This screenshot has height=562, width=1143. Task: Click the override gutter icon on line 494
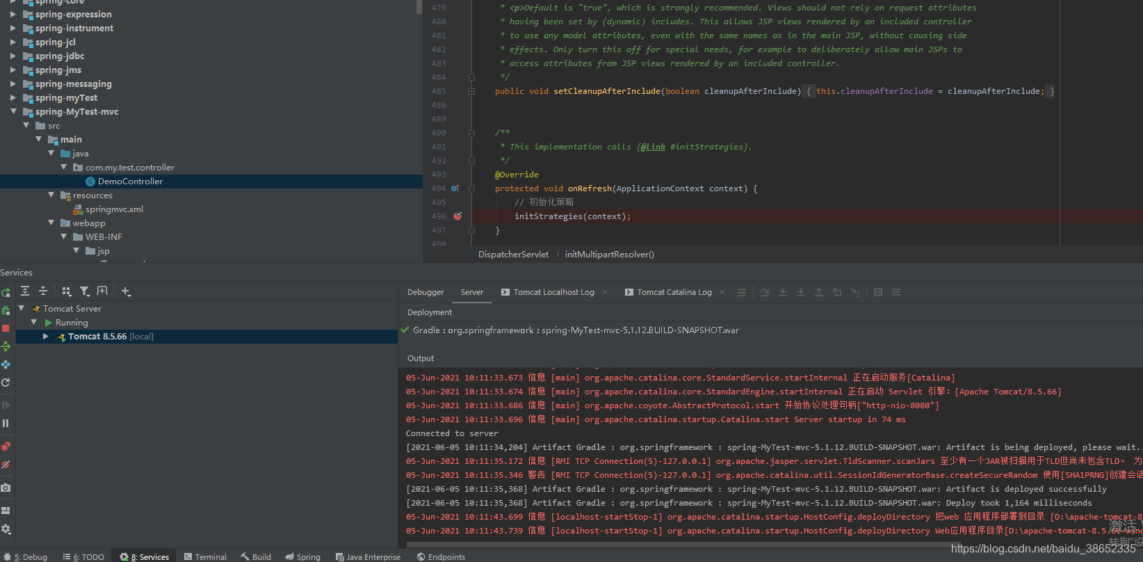[455, 188]
